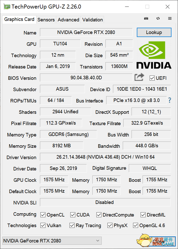
Task: Toggle the PhysX checkbox
Action: 110,225
